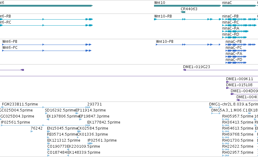This screenshot has width=258, height=157.
Task: Select EK177842.5prime EST label
Action: coord(104,122)
